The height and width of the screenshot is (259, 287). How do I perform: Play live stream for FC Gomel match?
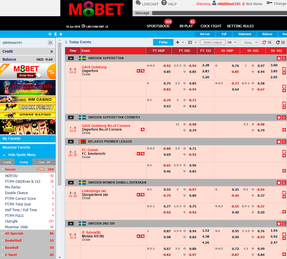[x=139, y=154]
